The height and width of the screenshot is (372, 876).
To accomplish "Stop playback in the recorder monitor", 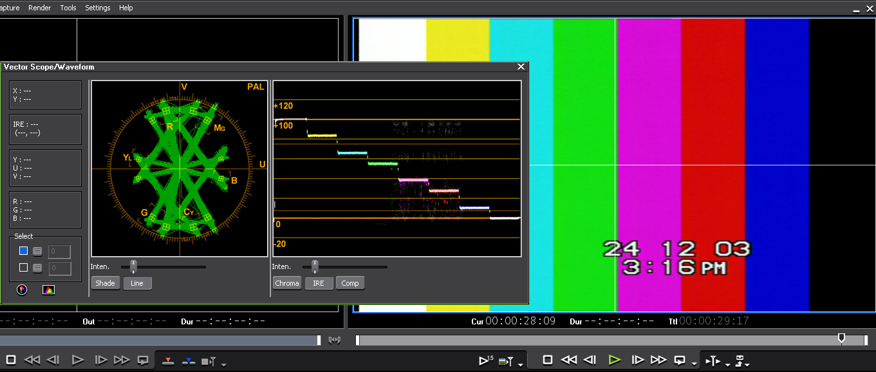I will pyautogui.click(x=547, y=360).
